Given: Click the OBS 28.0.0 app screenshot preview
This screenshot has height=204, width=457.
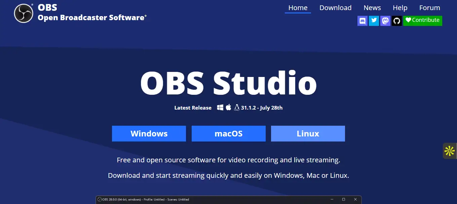Looking at the screenshot, I should tap(228, 200).
